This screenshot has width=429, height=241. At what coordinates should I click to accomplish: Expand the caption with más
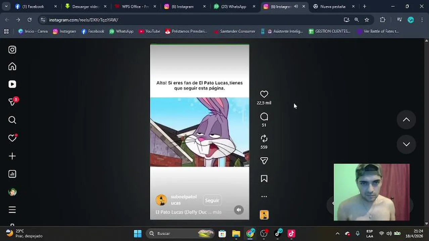(217, 212)
